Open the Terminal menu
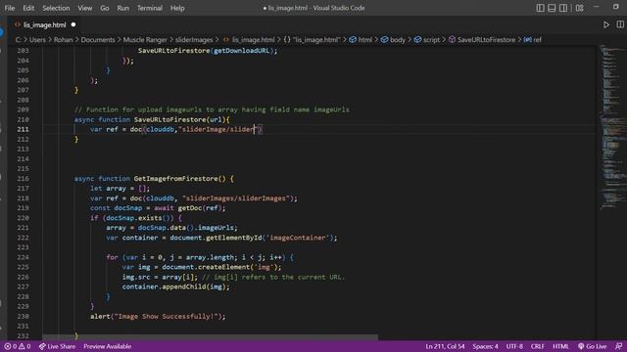 (150, 8)
